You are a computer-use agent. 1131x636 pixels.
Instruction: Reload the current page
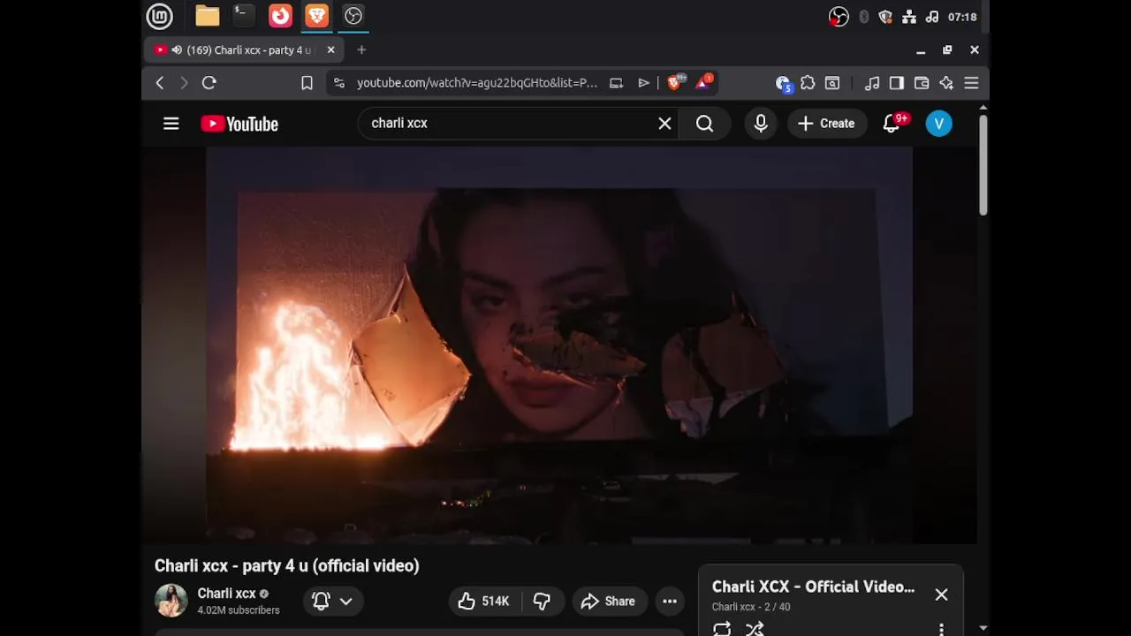click(x=209, y=83)
